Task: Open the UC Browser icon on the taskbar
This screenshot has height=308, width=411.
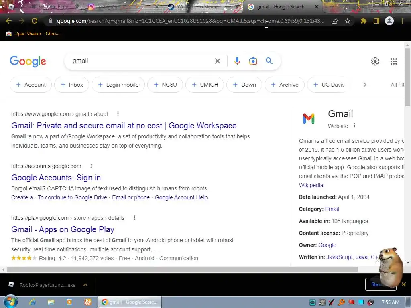Action: pos(88,302)
